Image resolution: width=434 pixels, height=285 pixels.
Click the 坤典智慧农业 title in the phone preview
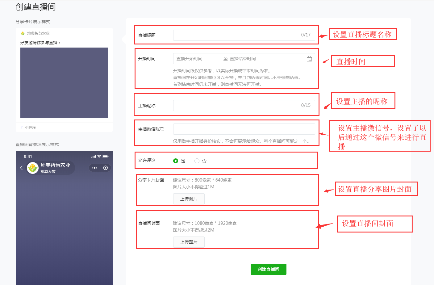56,165
